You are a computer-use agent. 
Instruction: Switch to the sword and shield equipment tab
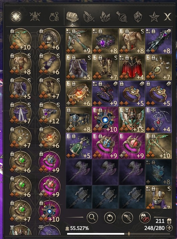point(89,17)
